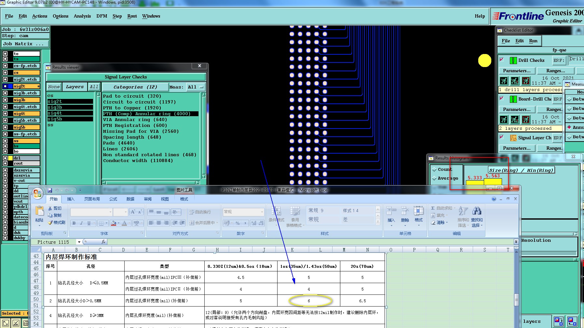Select the Count radio option in histogram
584x328 pixels.
(434, 170)
